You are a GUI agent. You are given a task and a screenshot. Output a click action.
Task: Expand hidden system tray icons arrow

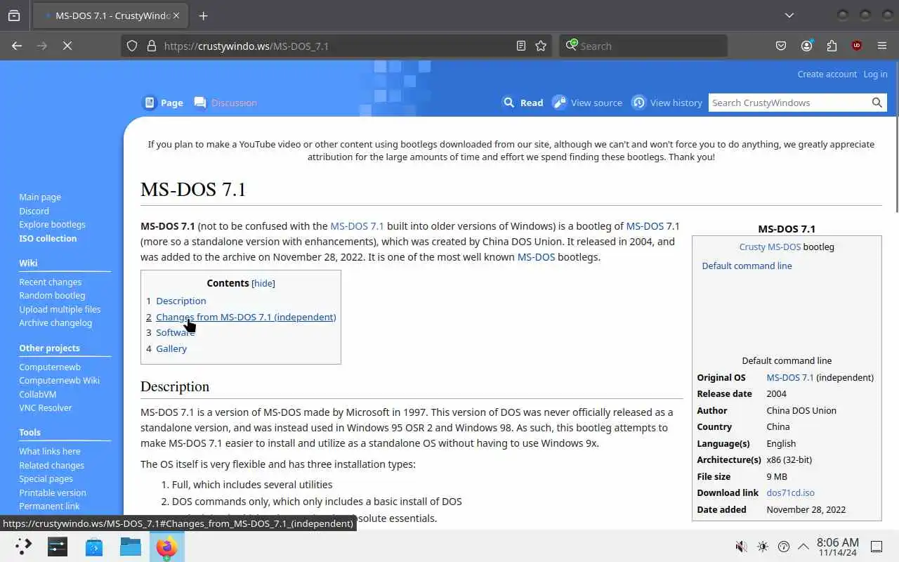point(803,546)
